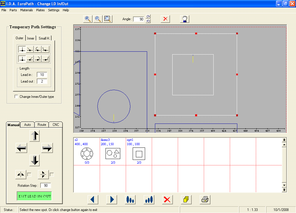Image resolution: width=296 pixels, height=213 pixels.
Task: Click top-middle red handle of selected square
Action: pos(196,33)
